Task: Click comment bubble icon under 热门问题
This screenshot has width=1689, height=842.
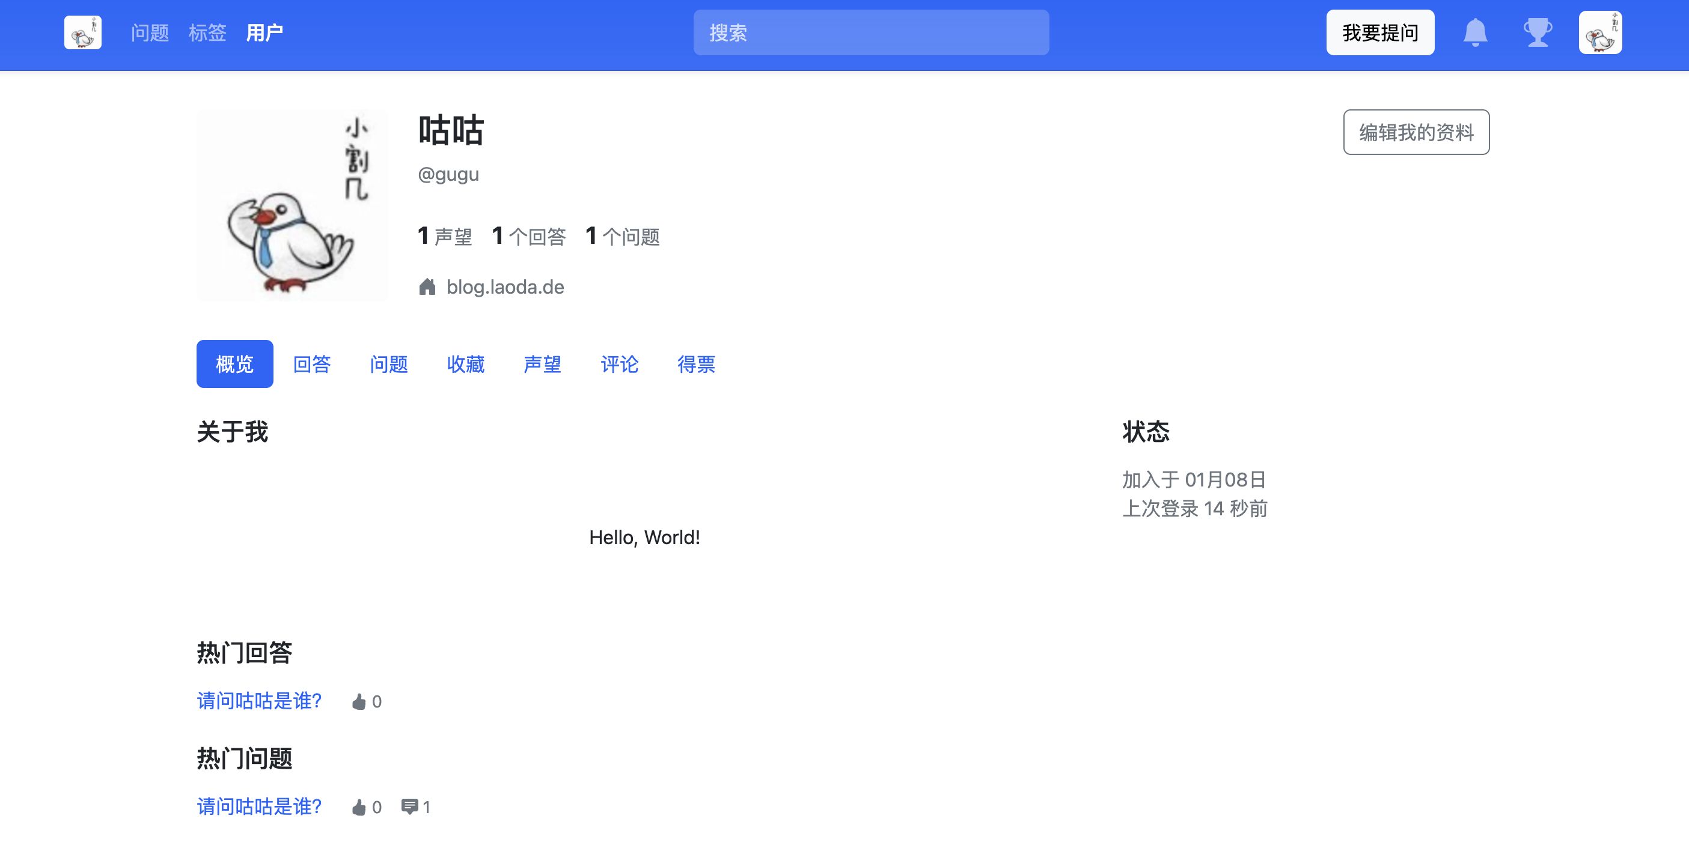Action: click(x=409, y=807)
